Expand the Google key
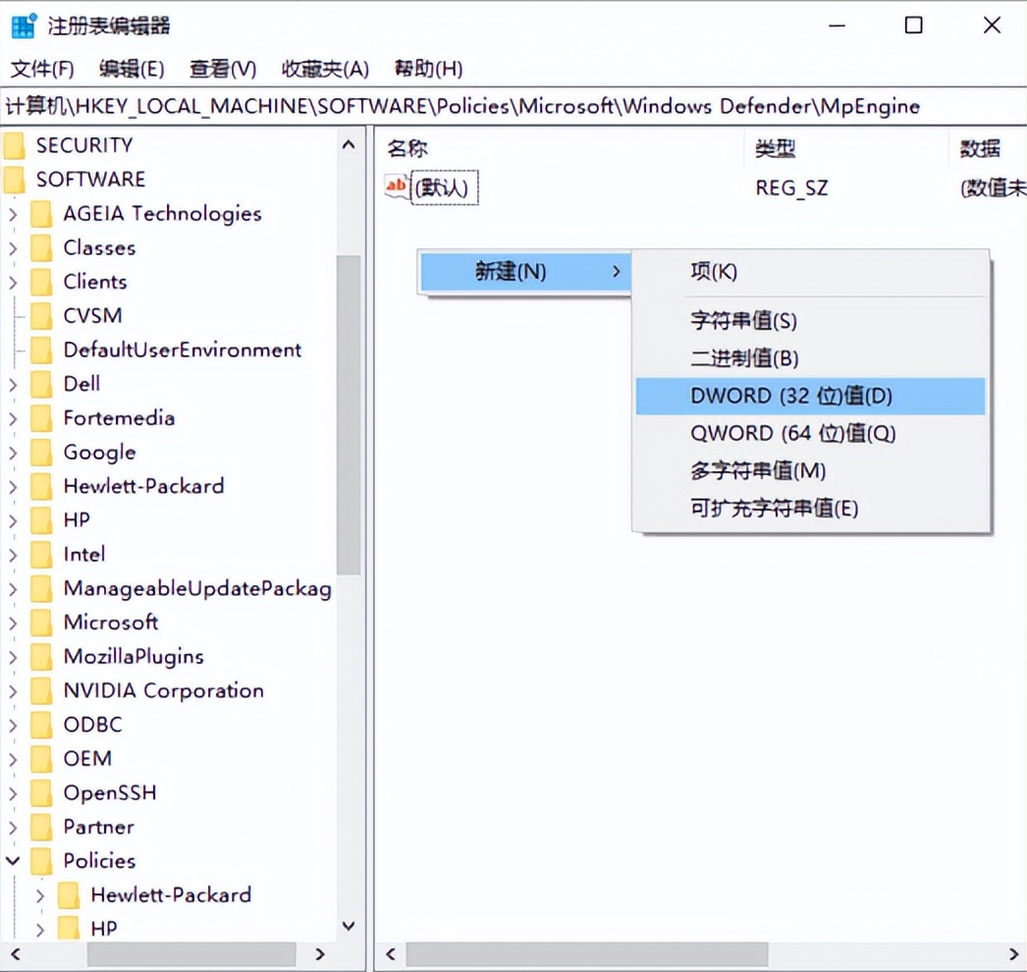The width and height of the screenshot is (1027, 972). coord(13,452)
